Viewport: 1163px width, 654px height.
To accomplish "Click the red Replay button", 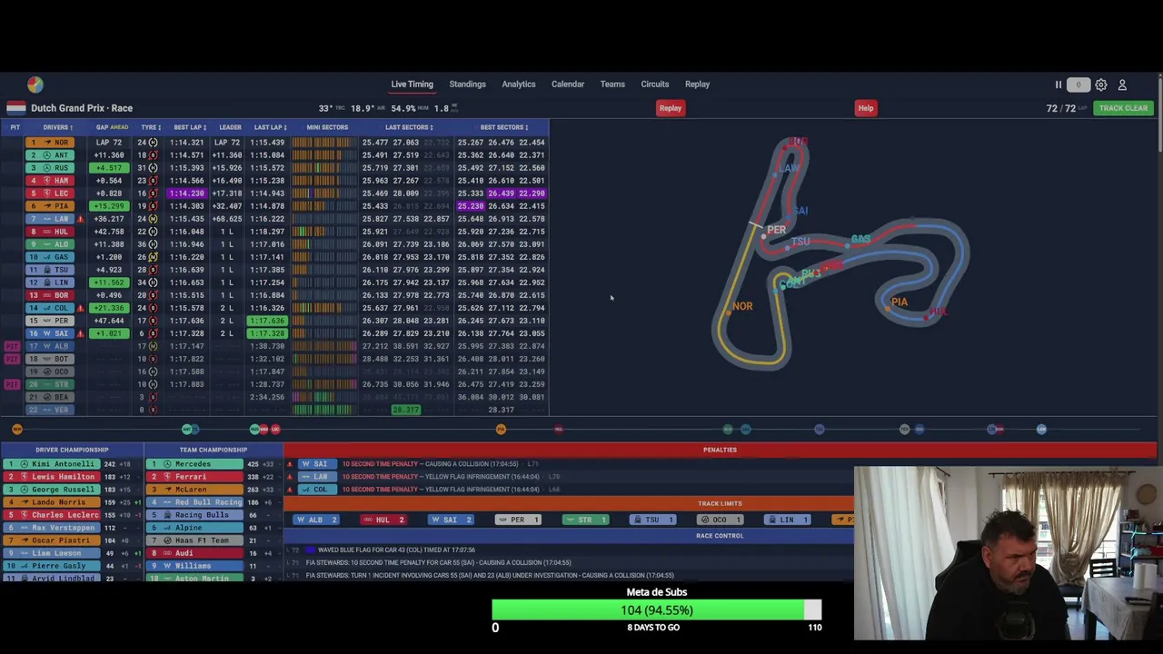I will pos(671,108).
